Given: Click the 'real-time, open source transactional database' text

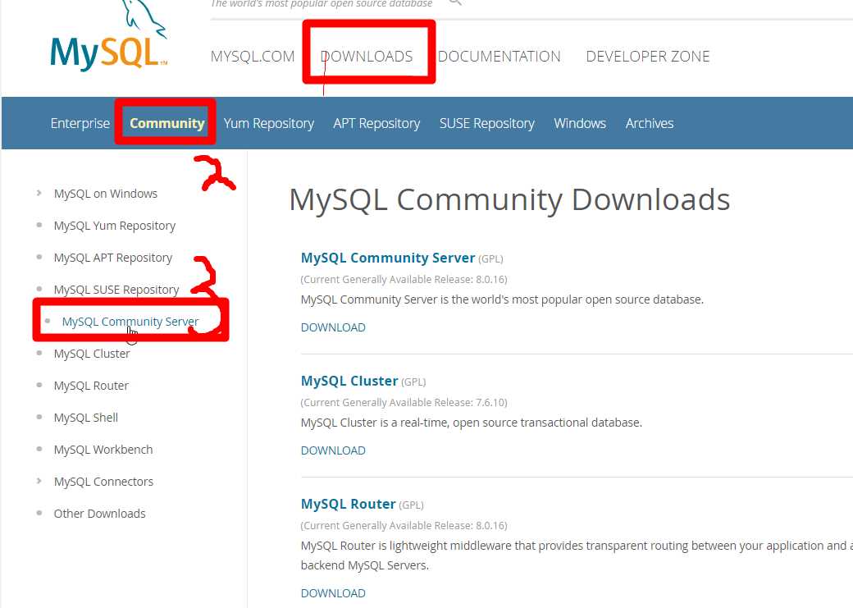Looking at the screenshot, I should tap(471, 423).
